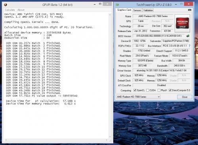Click the GPU-Z screenshot camera icon
Screen dimensions: 198x145
pyautogui.click(x=190, y=10)
